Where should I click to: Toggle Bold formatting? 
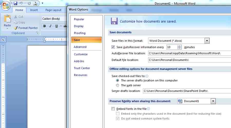point(44,26)
